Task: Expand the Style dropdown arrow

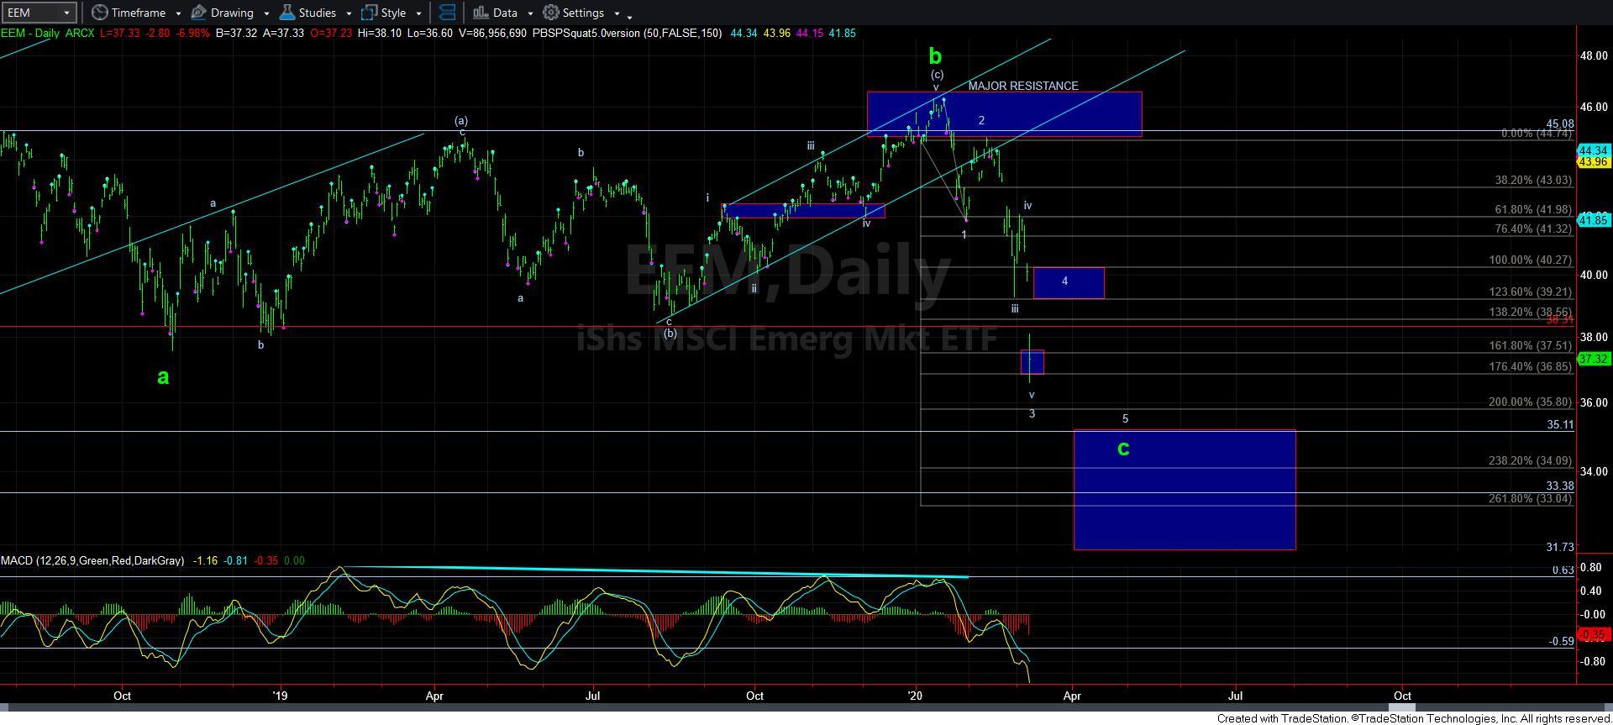Action: pos(418,13)
